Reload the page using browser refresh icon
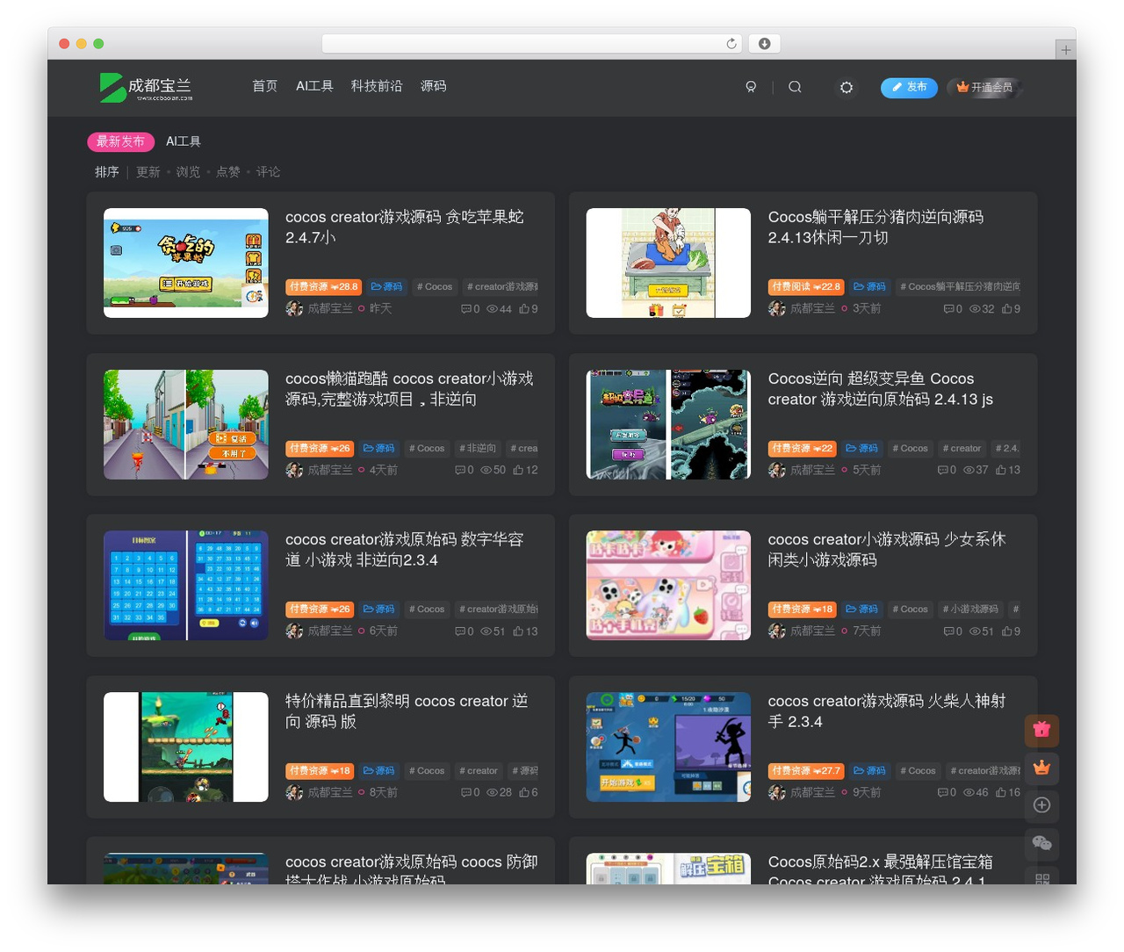1124x952 pixels. click(x=731, y=43)
